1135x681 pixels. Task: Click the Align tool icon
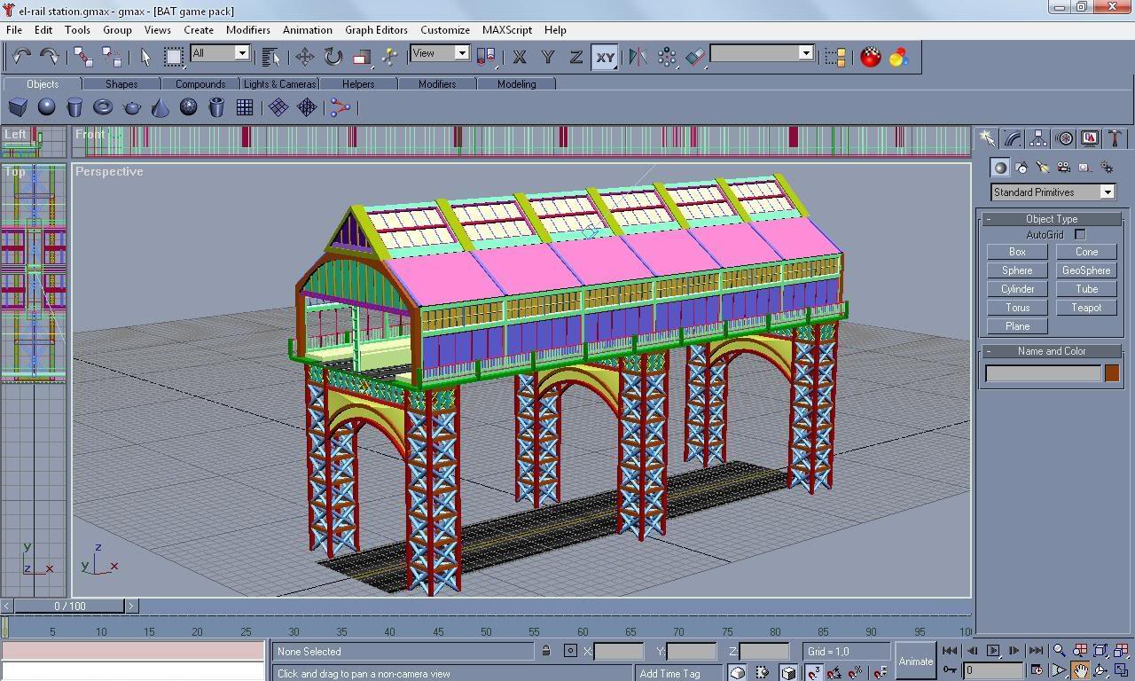tap(695, 57)
